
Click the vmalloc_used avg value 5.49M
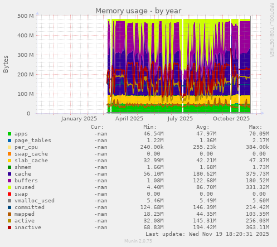208,201
